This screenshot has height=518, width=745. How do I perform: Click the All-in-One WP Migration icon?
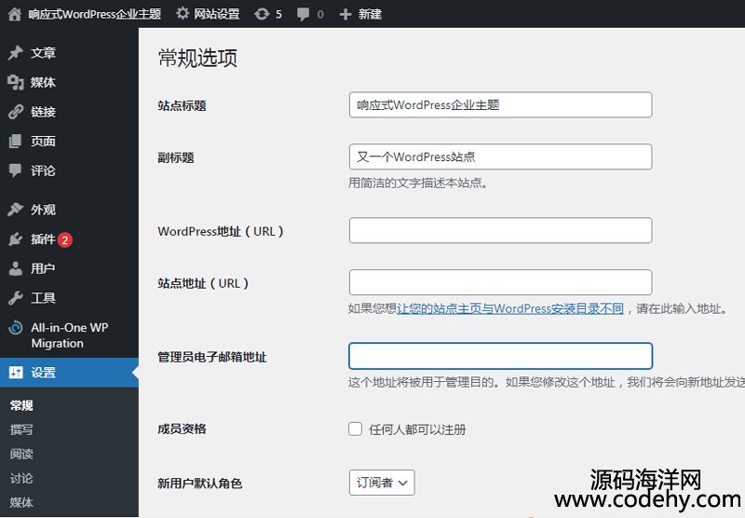pyautogui.click(x=16, y=327)
